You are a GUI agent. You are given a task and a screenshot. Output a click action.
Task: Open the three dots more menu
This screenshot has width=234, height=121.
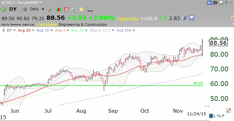[x=90, y=11]
